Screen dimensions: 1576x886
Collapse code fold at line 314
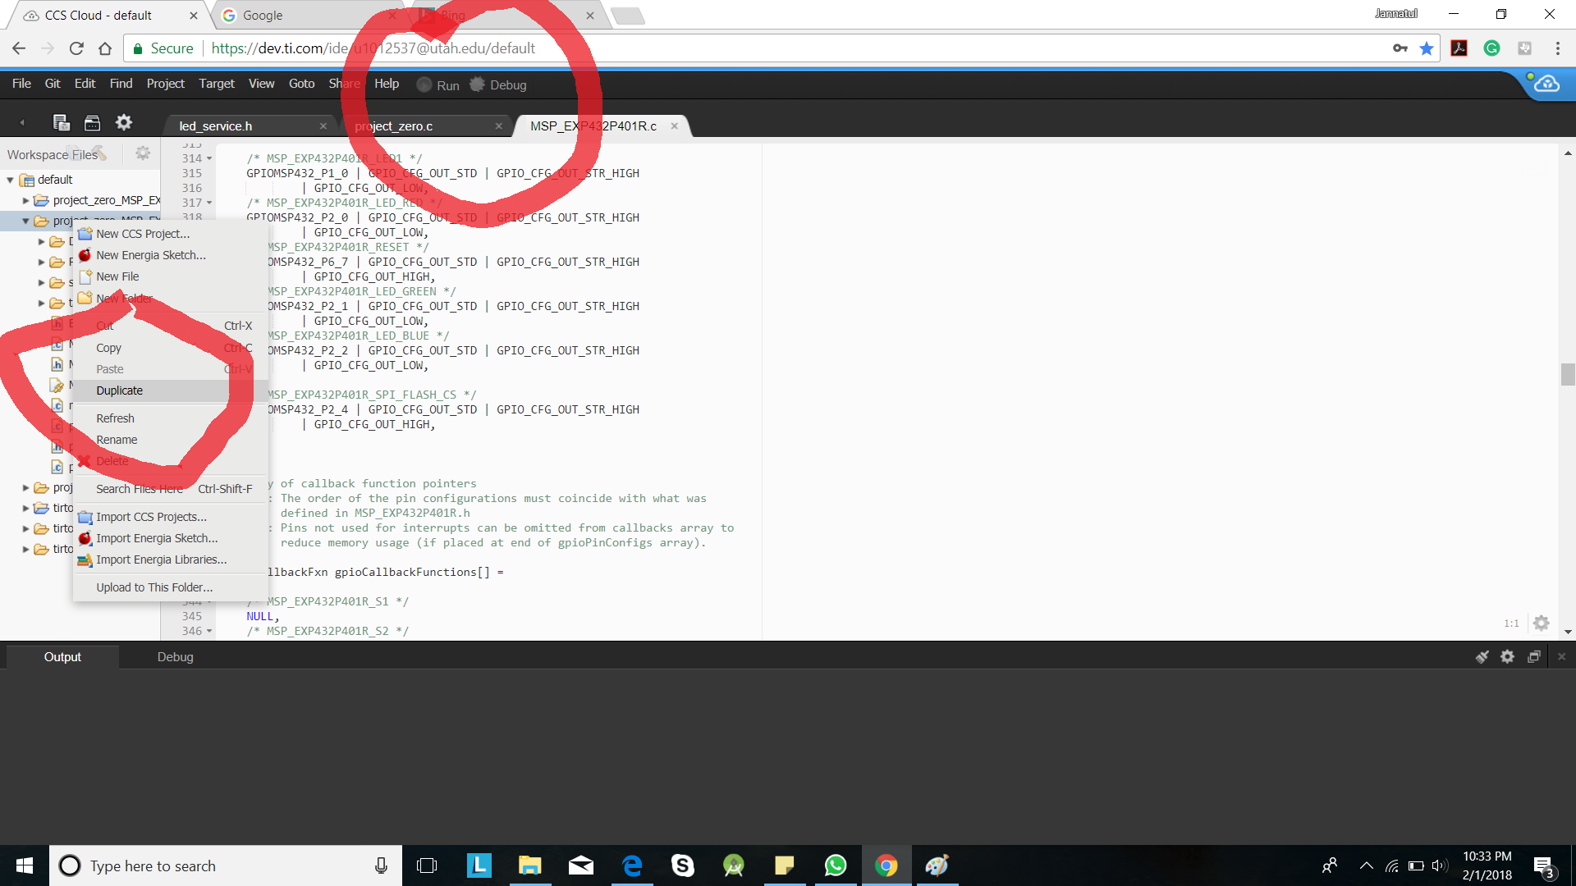point(209,158)
